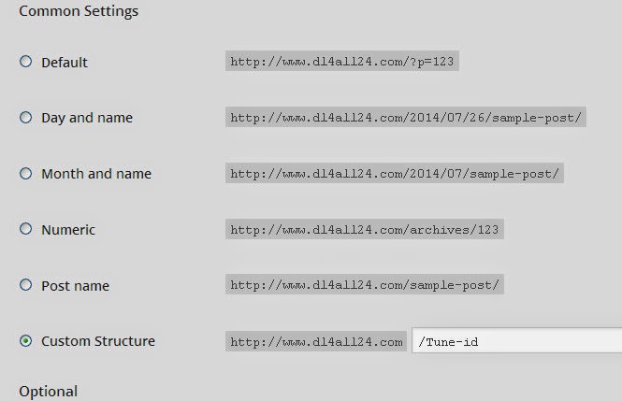Enable the Numeric radio button circle
This screenshot has width=622, height=401.
click(x=25, y=229)
